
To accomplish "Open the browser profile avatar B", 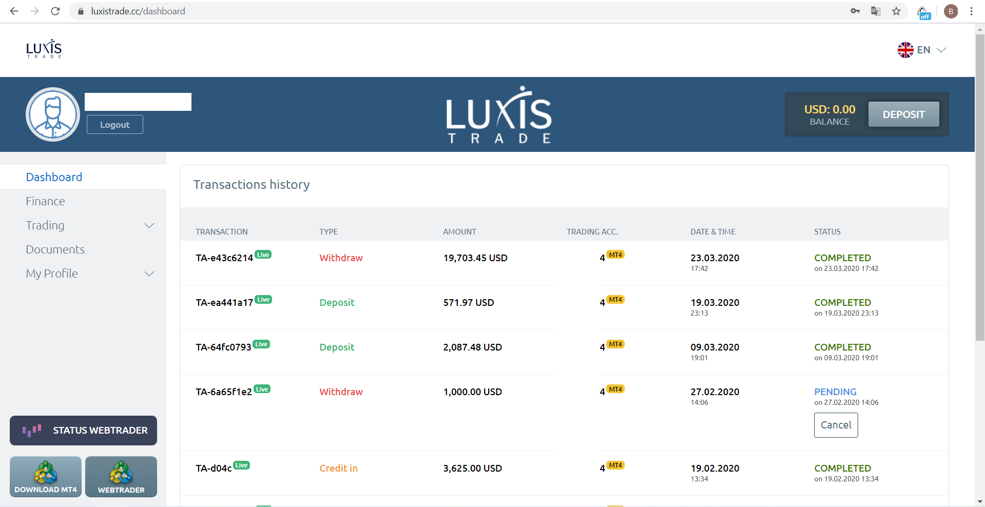I will click(x=951, y=11).
